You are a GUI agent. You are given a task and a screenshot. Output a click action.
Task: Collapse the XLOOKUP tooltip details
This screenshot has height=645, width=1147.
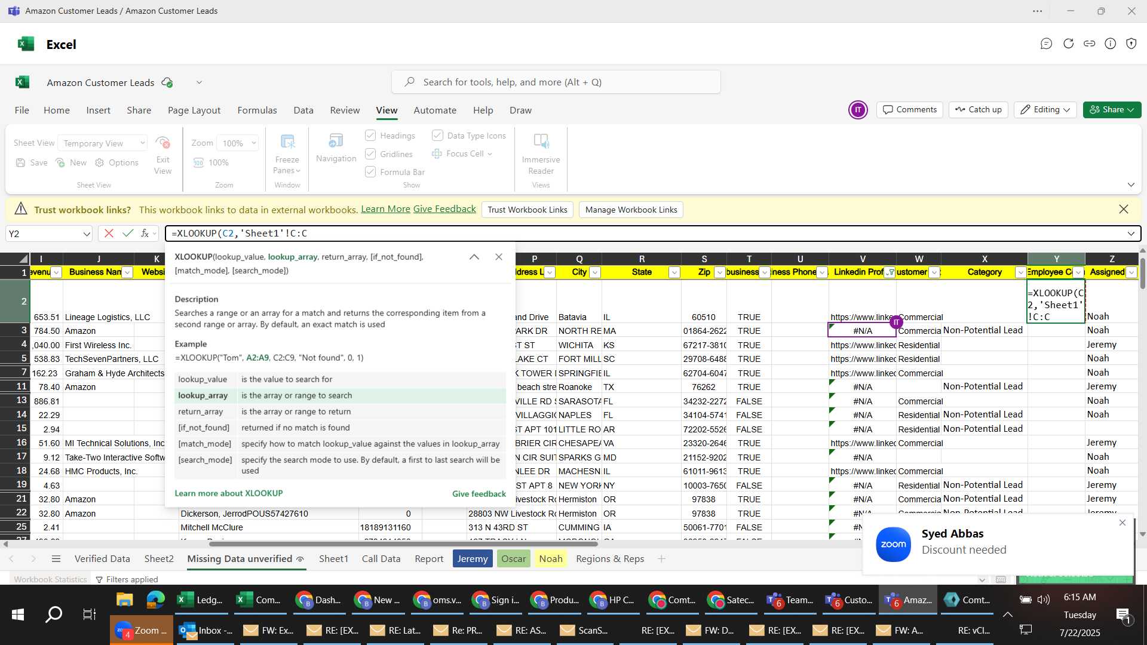click(x=474, y=257)
